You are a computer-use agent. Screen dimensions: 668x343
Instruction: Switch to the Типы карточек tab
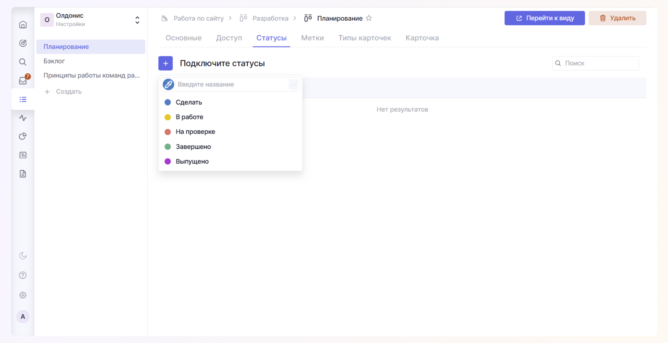point(365,38)
